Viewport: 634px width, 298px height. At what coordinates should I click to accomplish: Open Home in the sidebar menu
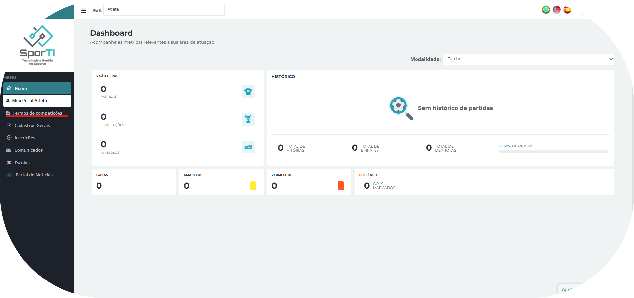(x=37, y=88)
